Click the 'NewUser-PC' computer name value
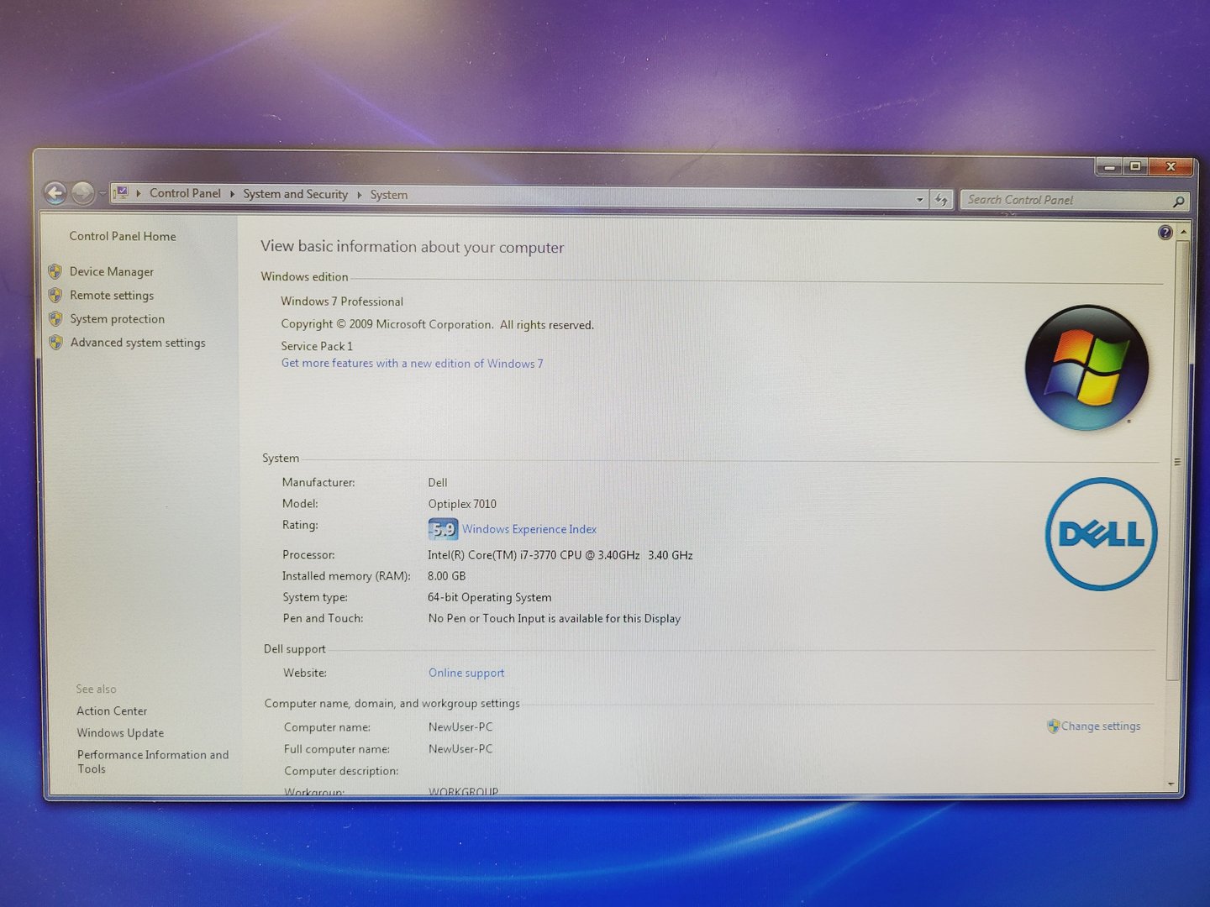 pyautogui.click(x=460, y=727)
